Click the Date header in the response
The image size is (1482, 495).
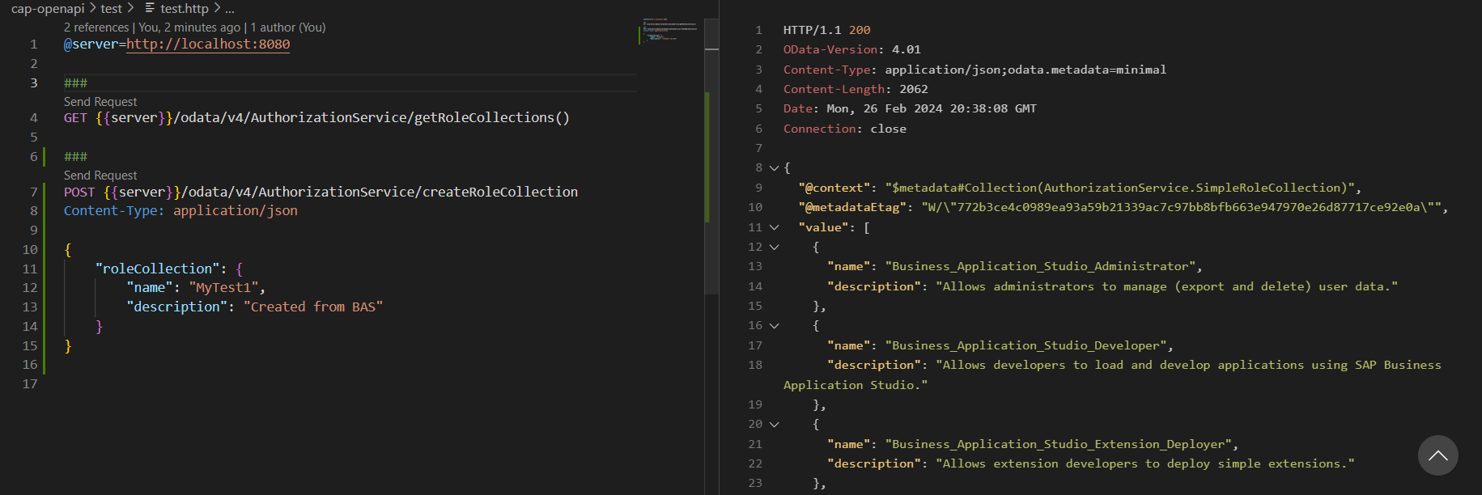910,109
